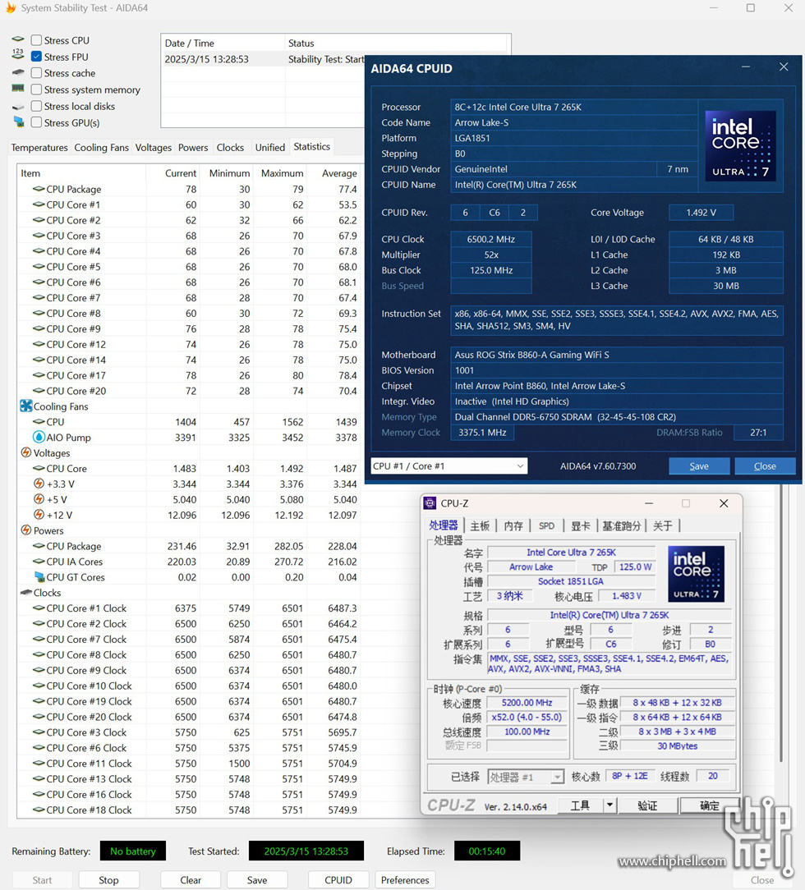Viewport: 805px width, 890px height.
Task: Click the Stop button in Stability Test
Action: point(109,880)
